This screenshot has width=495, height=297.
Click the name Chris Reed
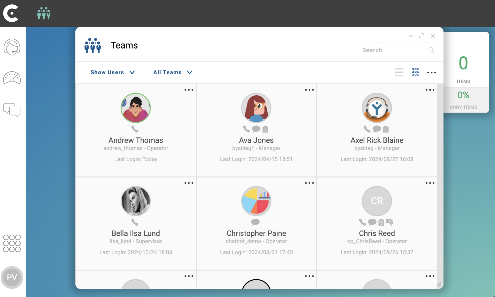click(x=377, y=233)
